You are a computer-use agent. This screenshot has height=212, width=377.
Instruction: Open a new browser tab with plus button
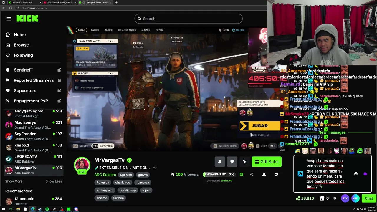(x=116, y=2)
